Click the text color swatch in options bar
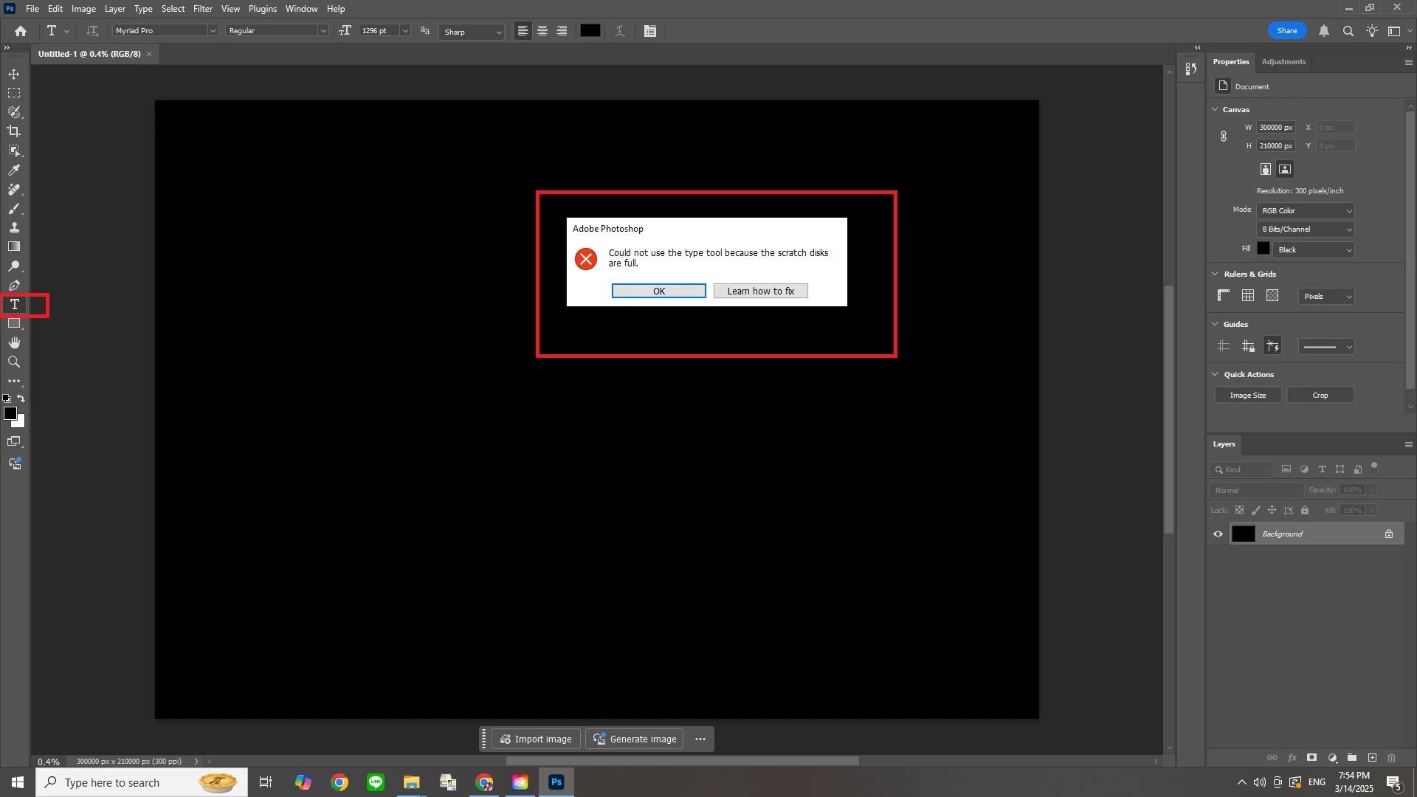1417x797 pixels. coord(590,31)
